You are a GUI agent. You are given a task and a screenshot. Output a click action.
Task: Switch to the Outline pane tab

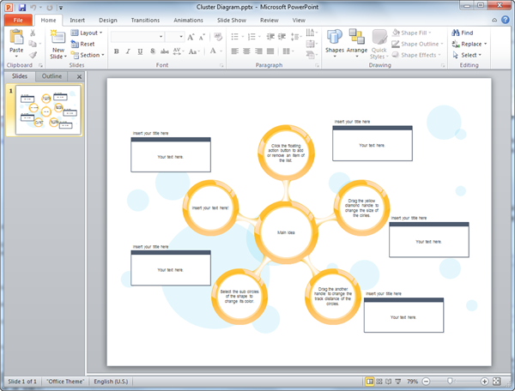coord(52,76)
